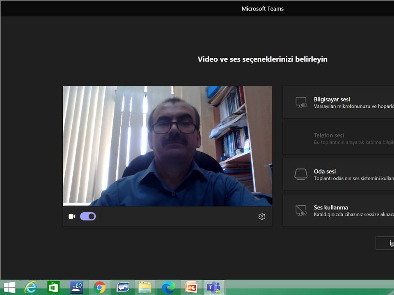The height and width of the screenshot is (295, 394).
Task: Click the Bilgisayar sesi speaker icon
Action: 301,102
